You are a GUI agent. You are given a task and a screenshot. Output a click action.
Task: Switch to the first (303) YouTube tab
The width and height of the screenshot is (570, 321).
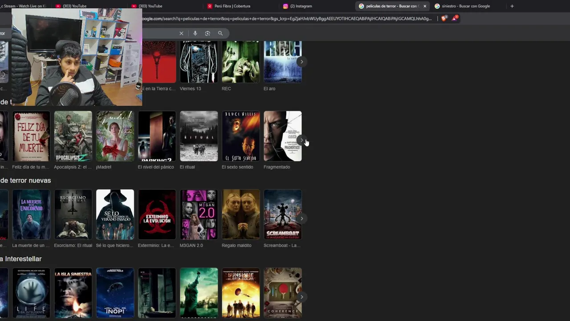[90, 6]
